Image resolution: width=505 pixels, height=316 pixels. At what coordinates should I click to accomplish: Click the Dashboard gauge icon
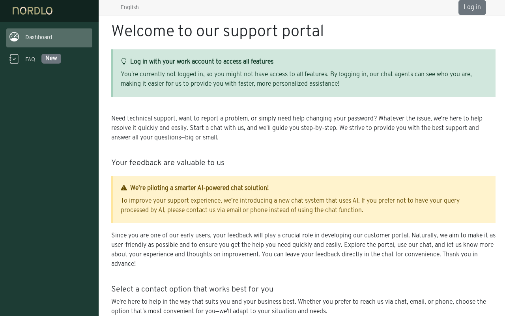tap(14, 37)
